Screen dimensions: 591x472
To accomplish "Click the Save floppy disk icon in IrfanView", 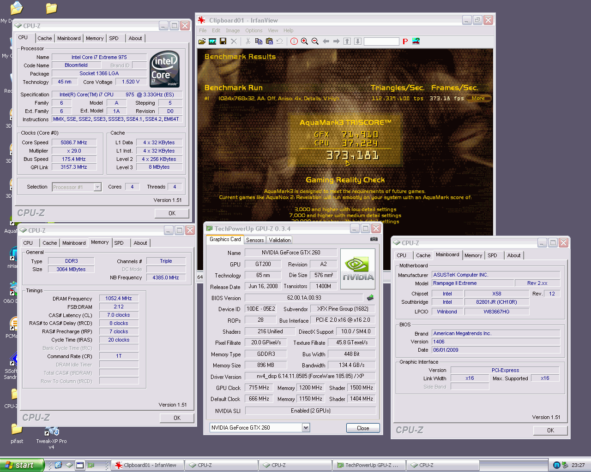I will [223, 41].
